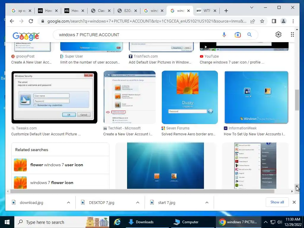This screenshot has width=304, height=228.
Task: Open Super User 'limit on the number' result
Action: [90, 62]
